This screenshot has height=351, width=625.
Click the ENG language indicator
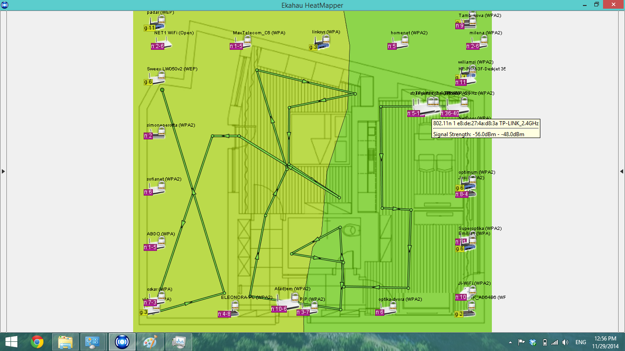tap(580, 342)
